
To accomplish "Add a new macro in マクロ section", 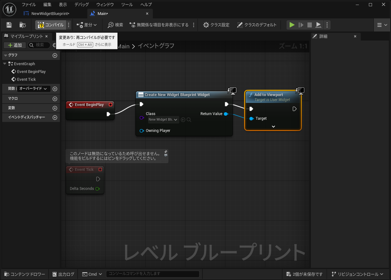I will (55, 99).
